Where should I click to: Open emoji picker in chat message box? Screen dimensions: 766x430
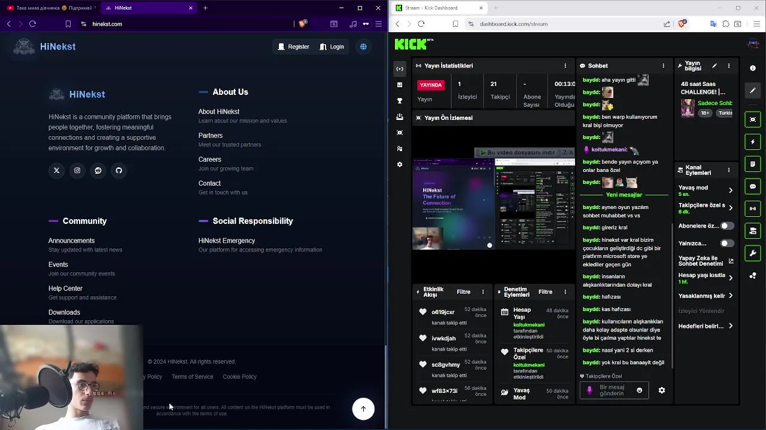[639, 391]
